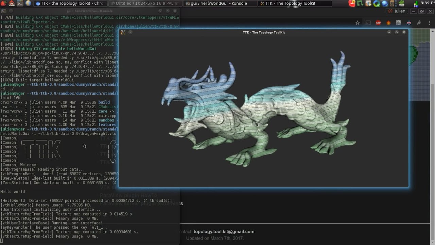435x245 pixels.
Task: Click 'sandbox' entry in Konsole listing
Action: pos(106,120)
